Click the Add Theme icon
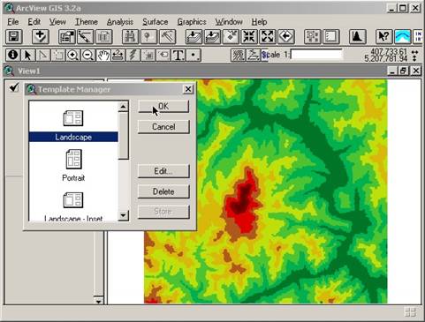This screenshot has height=322, width=425. 41,37
